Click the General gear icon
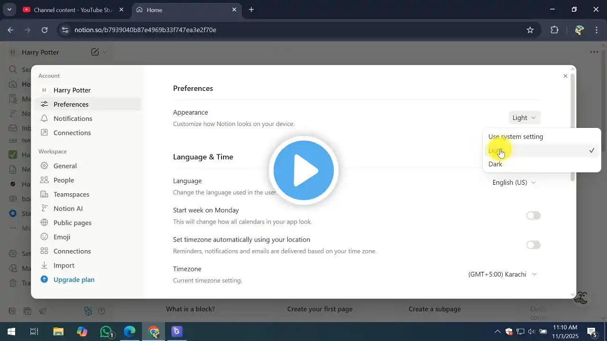607x341 pixels. 44,166
